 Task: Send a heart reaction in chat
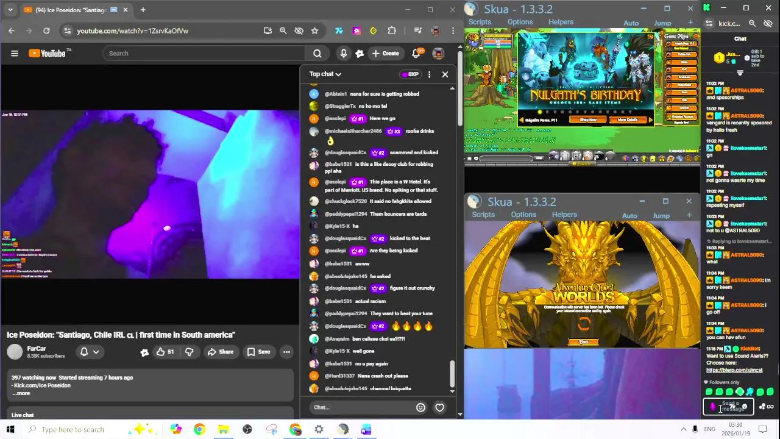click(x=440, y=407)
